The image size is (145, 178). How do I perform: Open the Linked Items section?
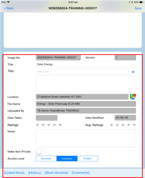tap(14, 173)
